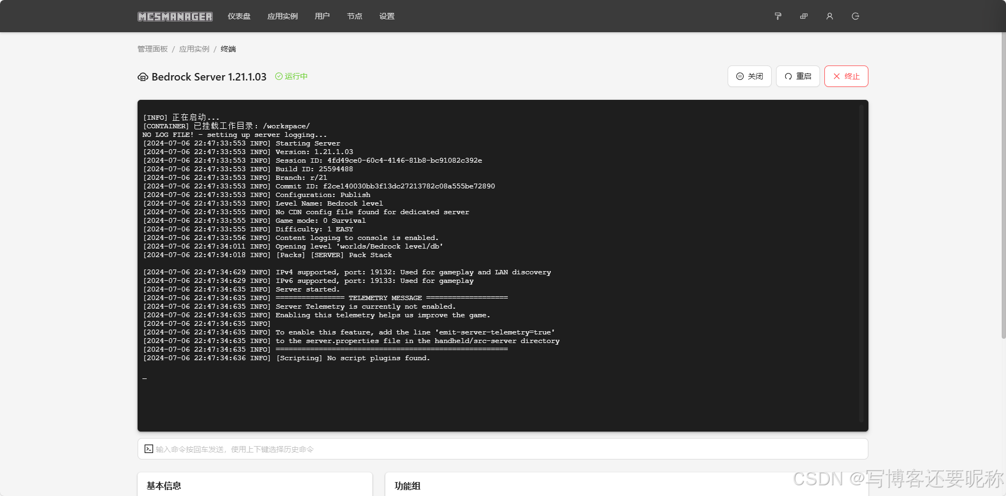The image size is (1006, 496).
Task: Click the paint roller theme icon
Action: coord(778,17)
